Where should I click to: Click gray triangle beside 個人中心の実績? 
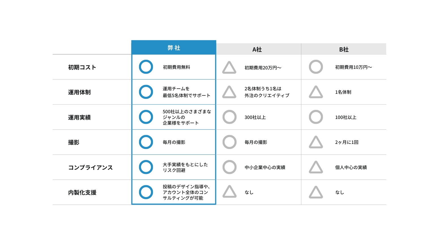click(316, 168)
